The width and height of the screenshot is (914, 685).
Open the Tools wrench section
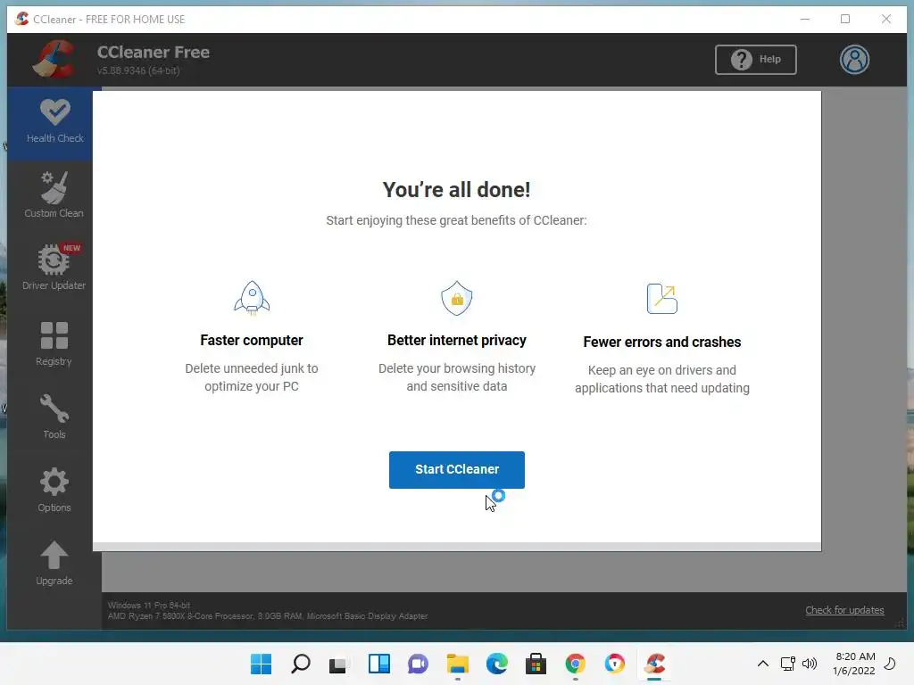pos(54,417)
